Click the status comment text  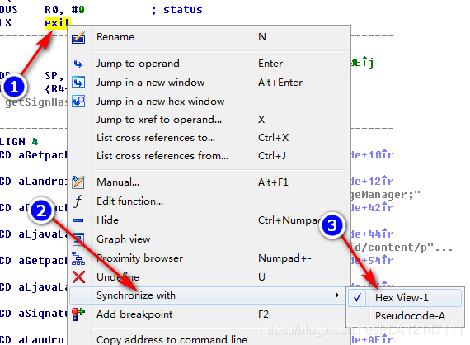point(183,10)
